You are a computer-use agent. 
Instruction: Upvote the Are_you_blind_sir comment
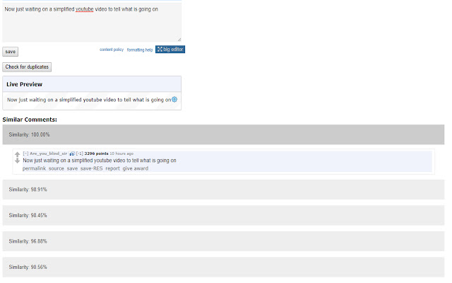(x=17, y=154)
